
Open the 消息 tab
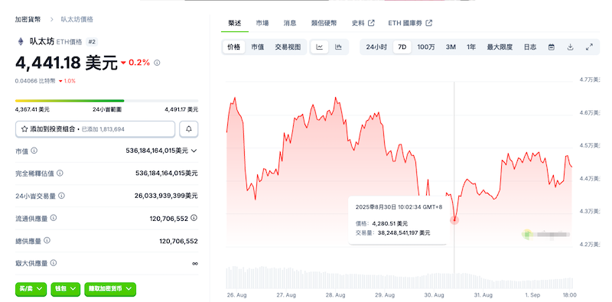point(290,23)
